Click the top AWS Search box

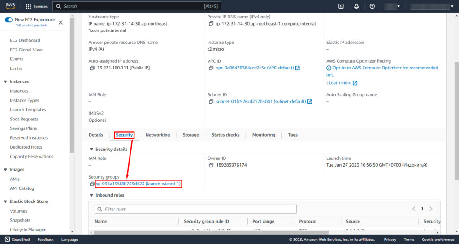pyautogui.click(x=137, y=6)
